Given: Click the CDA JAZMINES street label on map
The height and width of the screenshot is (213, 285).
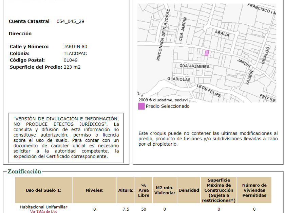Looking at the screenshot, I should click(x=194, y=66).
